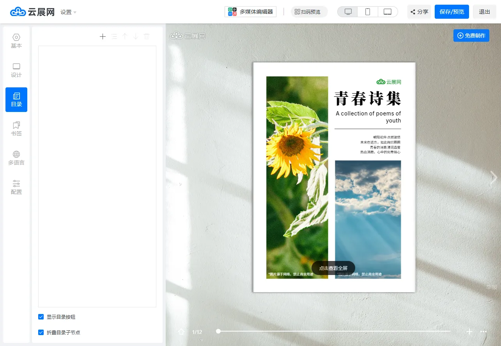Click the 点击查看全屏 fullscreen overlay
Screen dimensions: 501x346
tap(333, 268)
